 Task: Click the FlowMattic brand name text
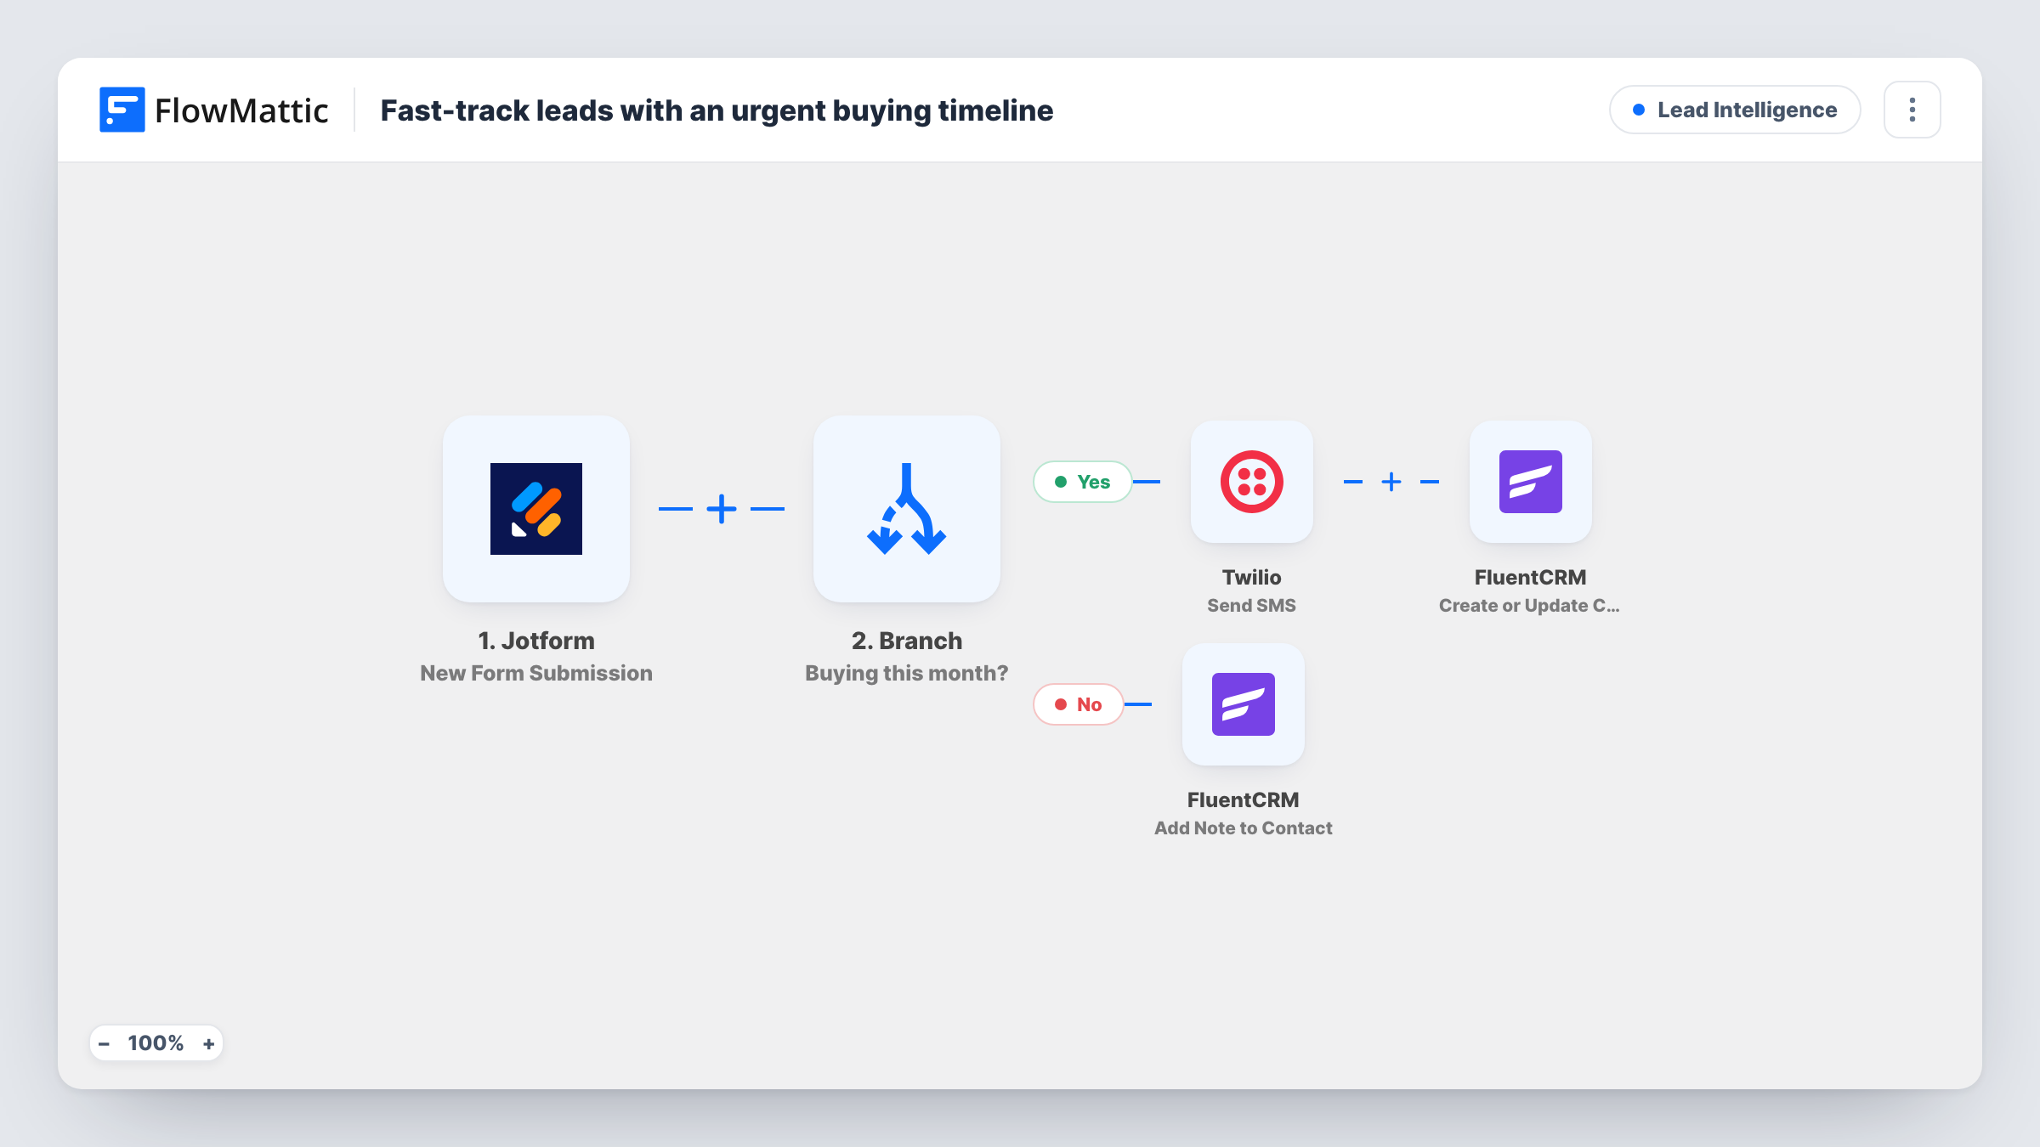241,110
